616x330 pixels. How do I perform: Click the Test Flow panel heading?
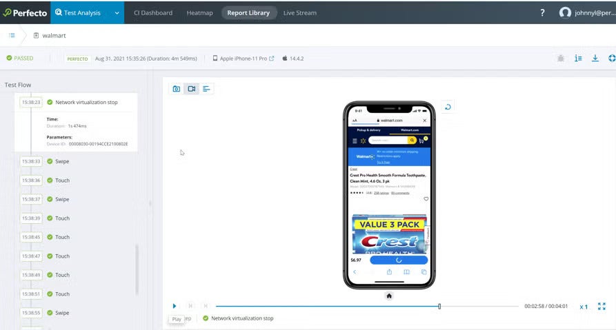click(x=18, y=85)
